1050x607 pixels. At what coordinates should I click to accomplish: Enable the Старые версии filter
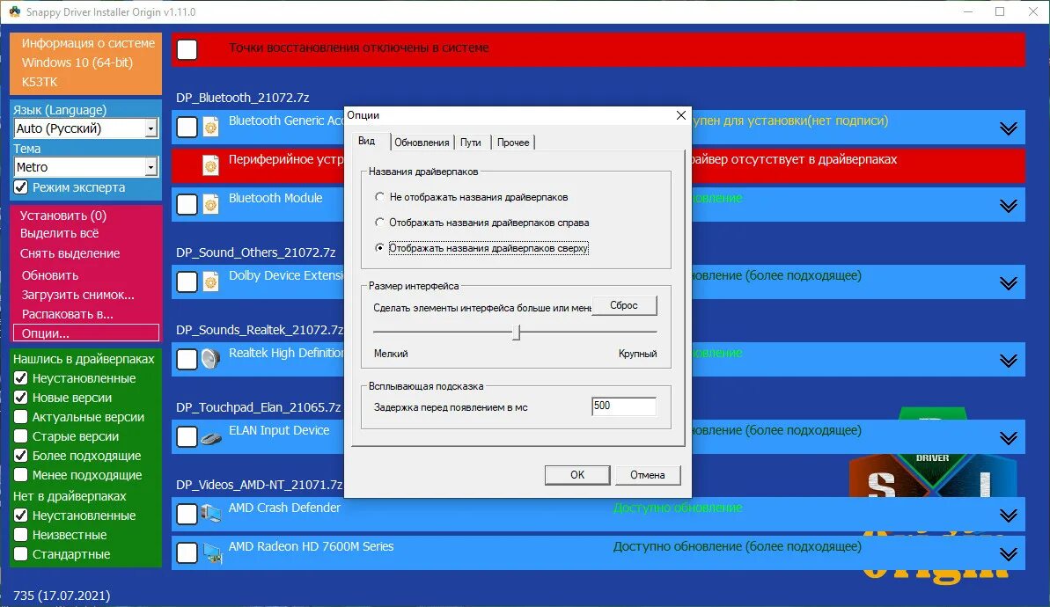[x=21, y=436]
